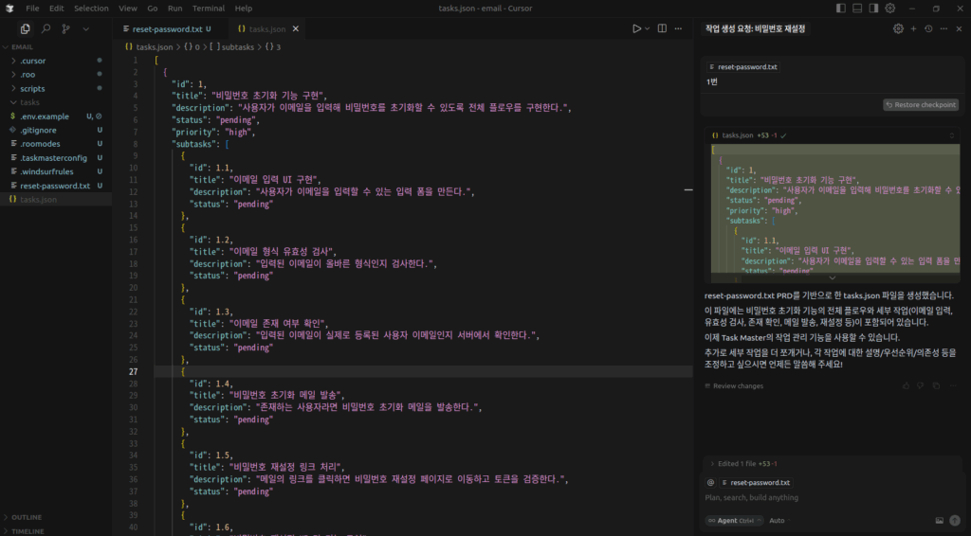
Task: Attach an image to the chat
Action: point(939,521)
